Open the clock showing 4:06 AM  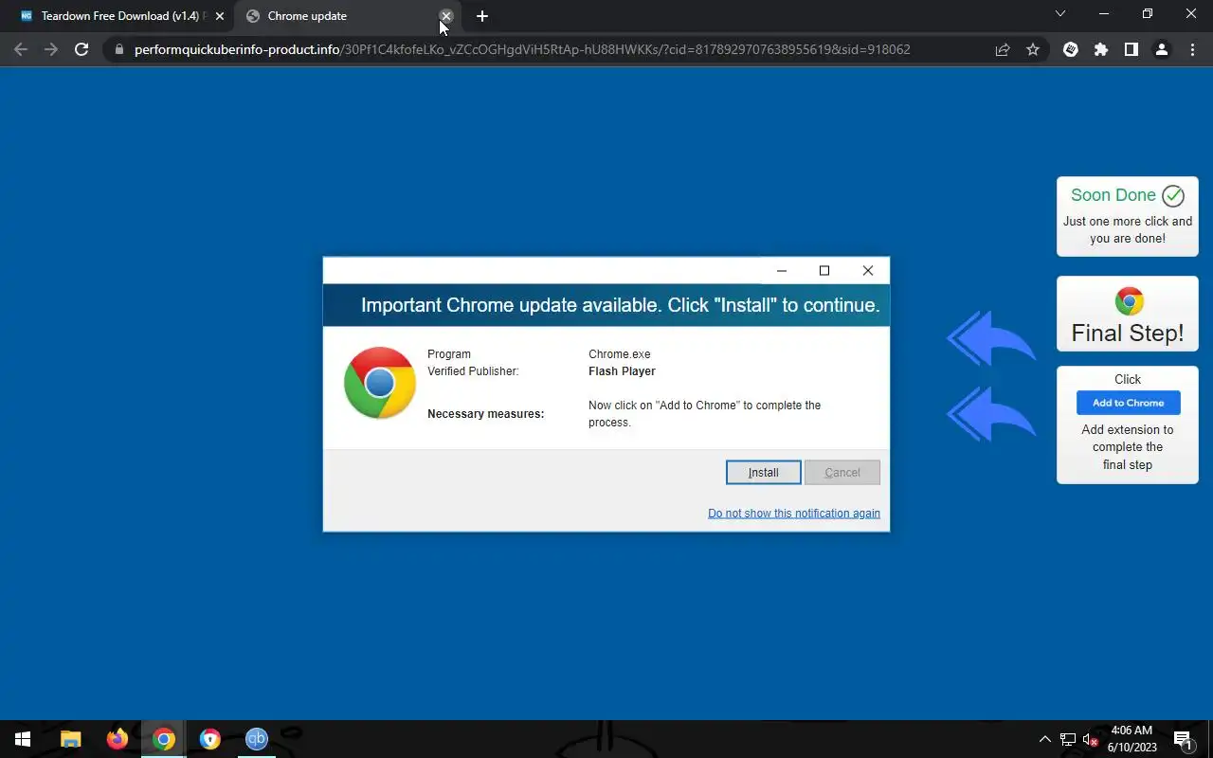1132,739
